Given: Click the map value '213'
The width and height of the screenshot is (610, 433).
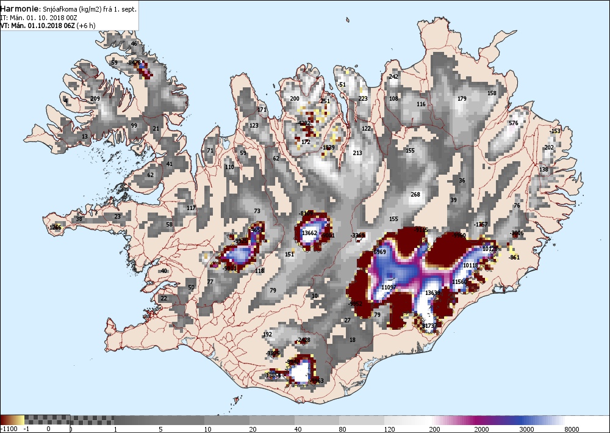Looking at the screenshot, I should pyautogui.click(x=357, y=153).
